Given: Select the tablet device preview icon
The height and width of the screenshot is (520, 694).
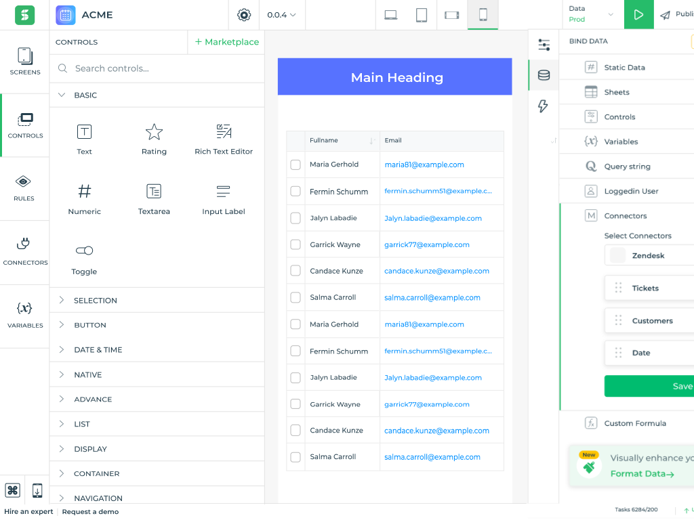Looking at the screenshot, I should coord(422,15).
